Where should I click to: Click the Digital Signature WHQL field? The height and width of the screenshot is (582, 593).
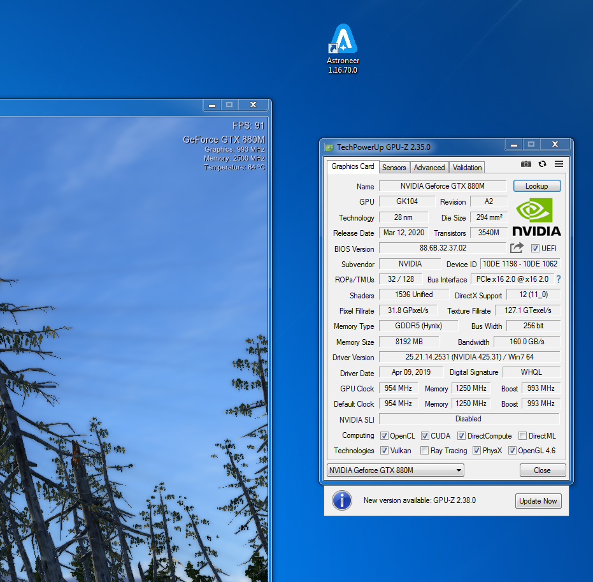[x=531, y=372]
